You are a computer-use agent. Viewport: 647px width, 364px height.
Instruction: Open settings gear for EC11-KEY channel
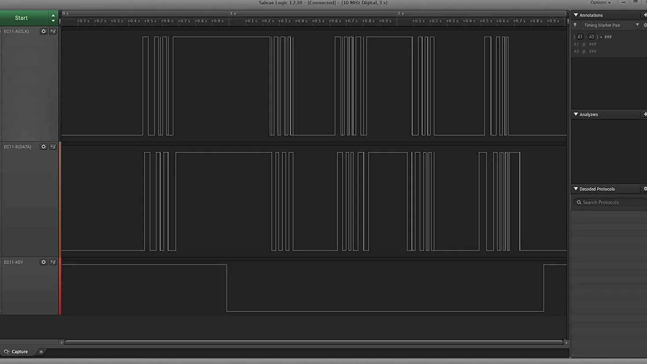coord(44,262)
